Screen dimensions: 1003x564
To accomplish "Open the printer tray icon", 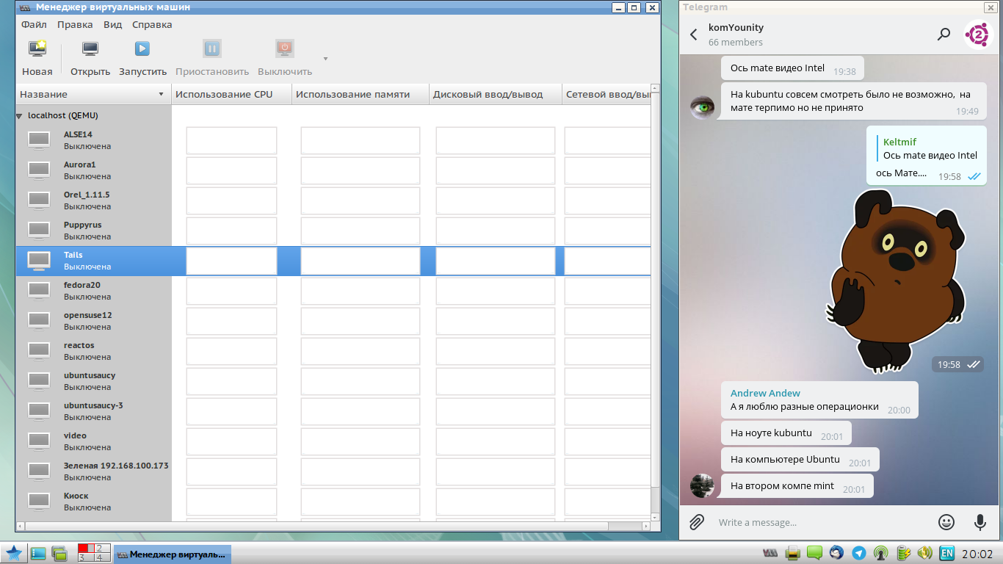I will [792, 553].
